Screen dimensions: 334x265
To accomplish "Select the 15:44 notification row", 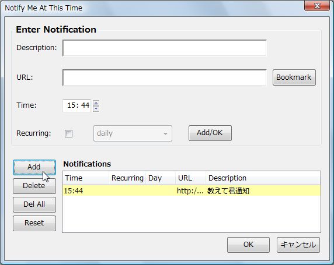I will point(192,190).
